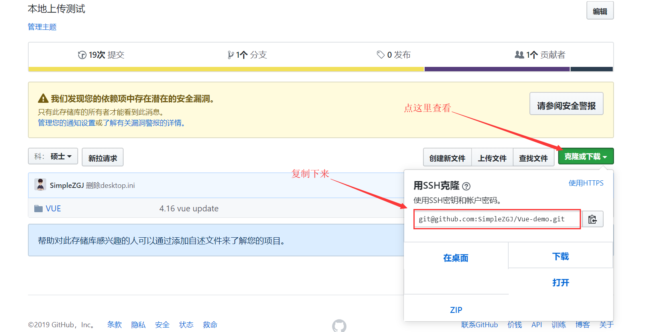Image resolution: width=669 pixels, height=332 pixels.
Task: Click 在桌面 open option
Action: point(456,258)
